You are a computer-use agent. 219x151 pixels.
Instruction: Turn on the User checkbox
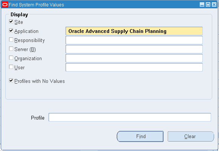11,67
